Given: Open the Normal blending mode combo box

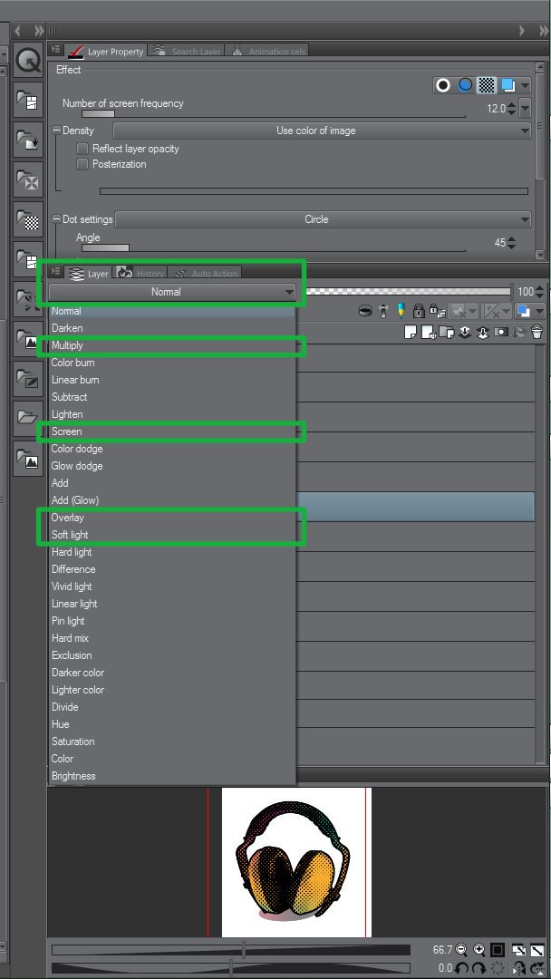Looking at the screenshot, I should point(172,292).
